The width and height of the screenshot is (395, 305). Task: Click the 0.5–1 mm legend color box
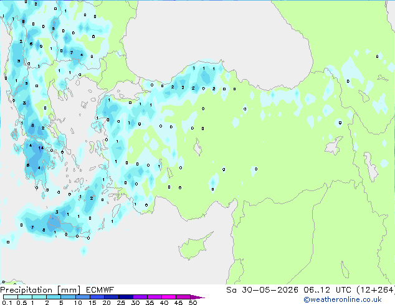(25, 297)
